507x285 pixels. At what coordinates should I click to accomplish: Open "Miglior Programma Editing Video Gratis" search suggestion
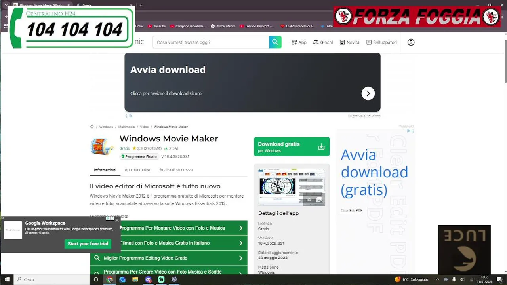coord(169,258)
